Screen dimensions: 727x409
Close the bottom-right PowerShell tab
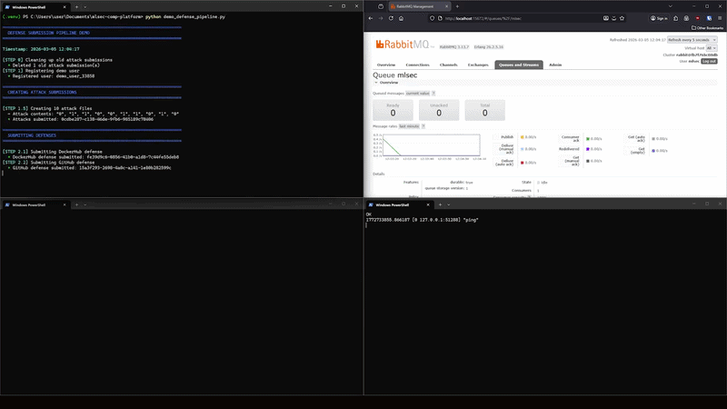coord(428,204)
